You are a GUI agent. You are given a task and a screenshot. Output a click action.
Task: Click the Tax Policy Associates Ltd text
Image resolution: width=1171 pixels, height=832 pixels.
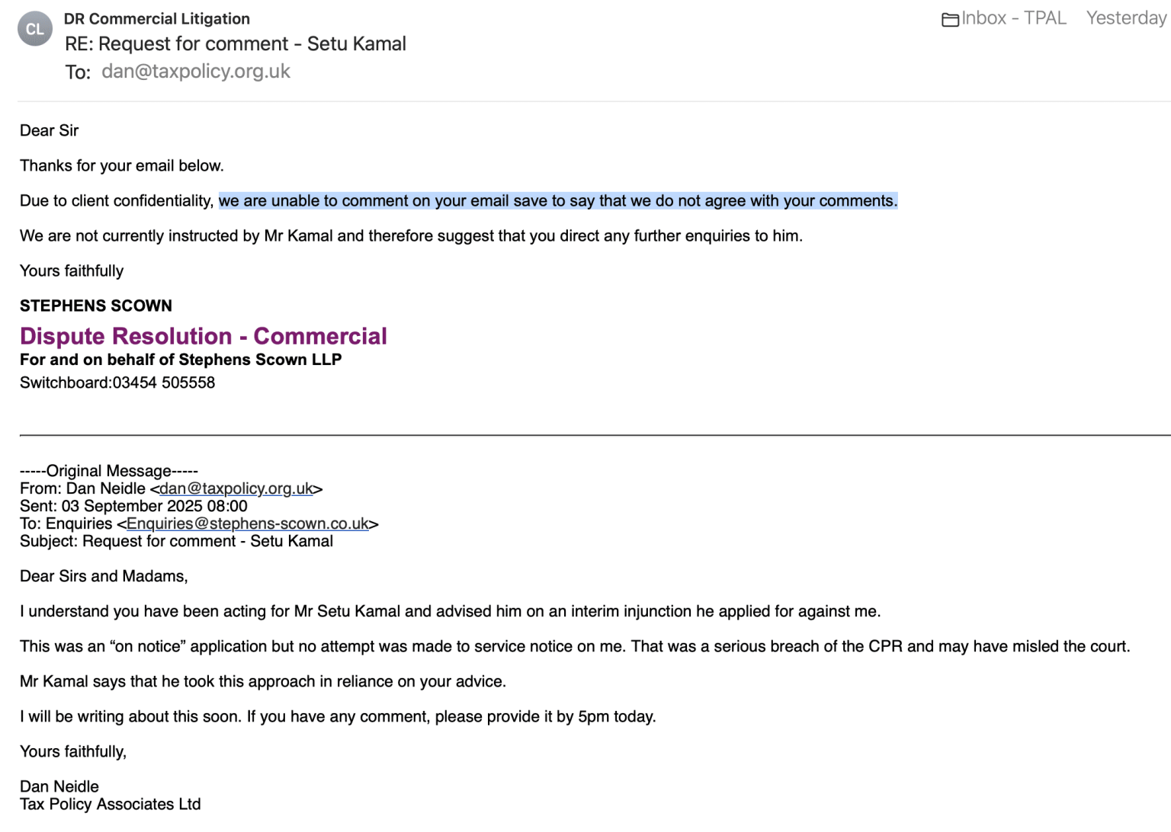pyautogui.click(x=111, y=804)
